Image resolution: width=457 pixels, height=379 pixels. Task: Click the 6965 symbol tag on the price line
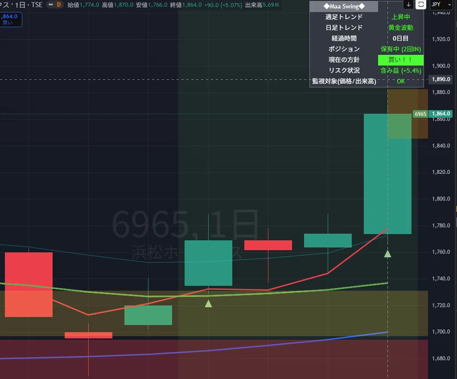click(420, 114)
